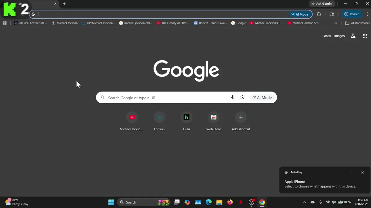Open the All Bookmarks folder

pyautogui.click(x=357, y=23)
